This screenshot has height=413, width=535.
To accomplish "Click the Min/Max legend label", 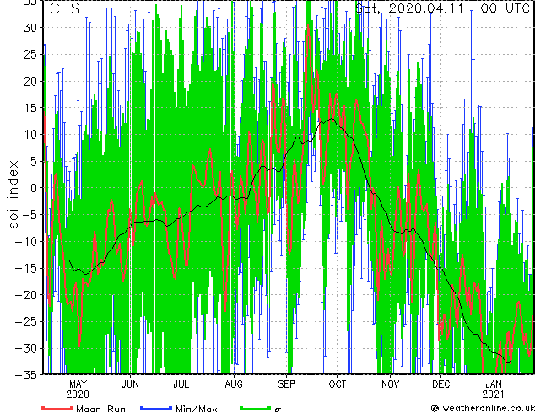I will [x=196, y=409].
